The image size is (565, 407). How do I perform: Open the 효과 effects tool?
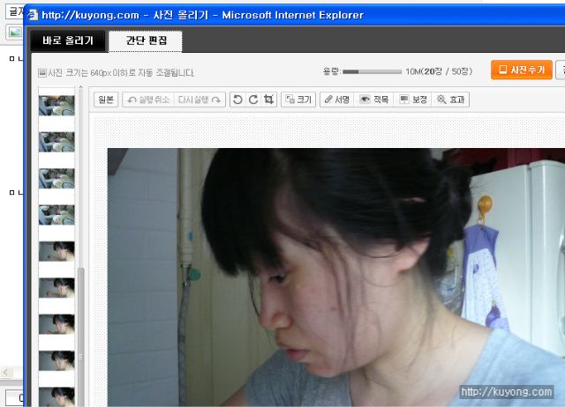click(x=450, y=100)
